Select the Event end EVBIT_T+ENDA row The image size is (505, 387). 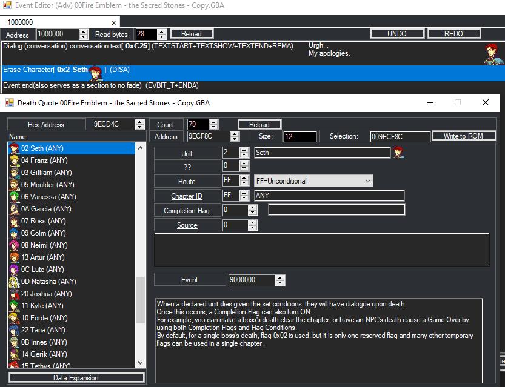pyautogui.click(x=252, y=85)
